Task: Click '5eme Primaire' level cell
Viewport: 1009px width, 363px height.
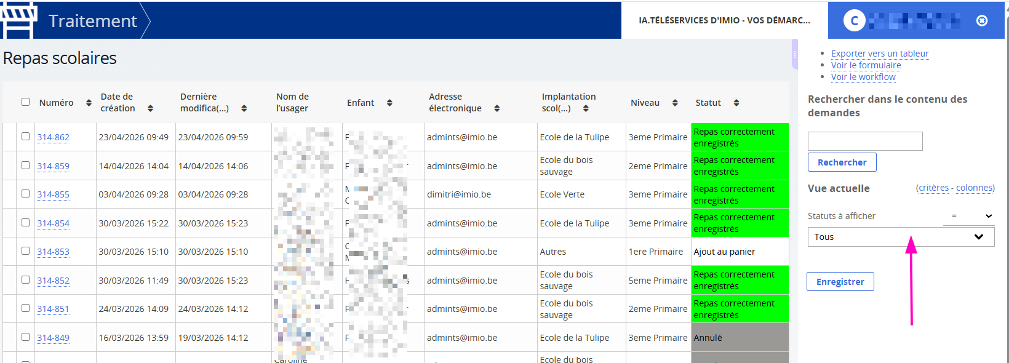Action: click(658, 281)
